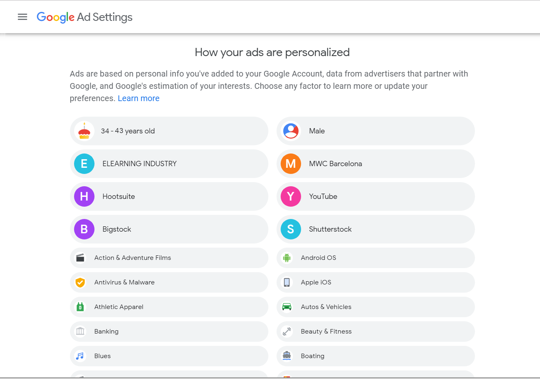
Task: Click the Antivirus & Malware shield icon
Action: 80,282
